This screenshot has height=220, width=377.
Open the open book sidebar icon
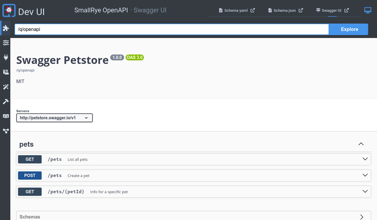(6, 116)
